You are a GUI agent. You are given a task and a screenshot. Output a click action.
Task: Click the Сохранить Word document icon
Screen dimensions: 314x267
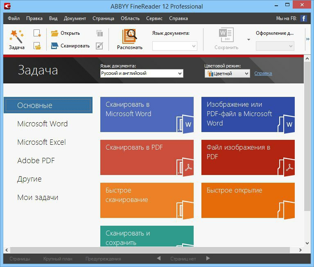[x=226, y=35]
